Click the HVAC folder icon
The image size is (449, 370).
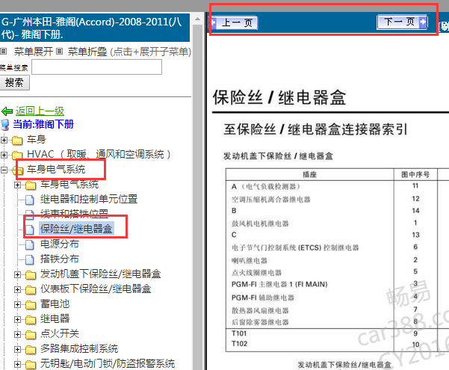pyautogui.click(x=17, y=155)
